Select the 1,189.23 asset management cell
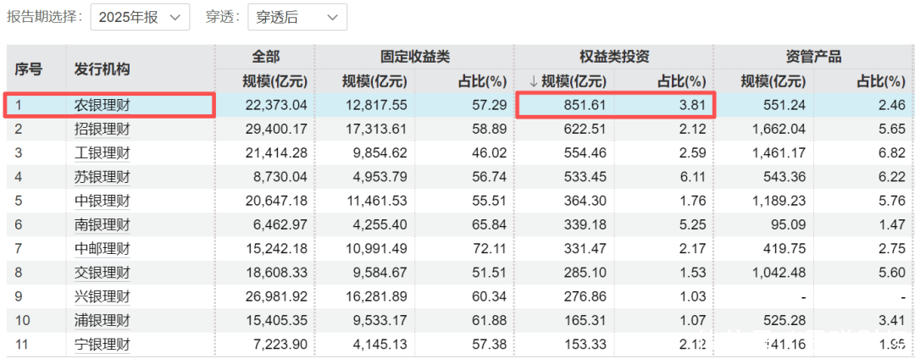 (x=779, y=201)
